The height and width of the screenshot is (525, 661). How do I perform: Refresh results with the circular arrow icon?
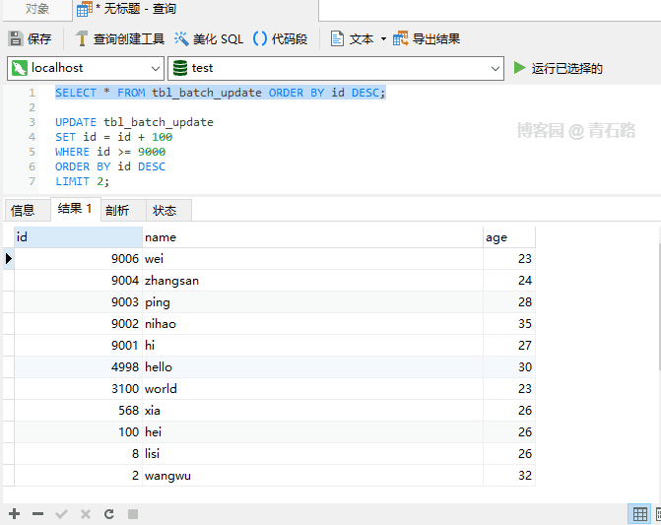coord(108,514)
